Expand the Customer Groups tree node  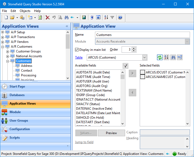click(x=8, y=51)
